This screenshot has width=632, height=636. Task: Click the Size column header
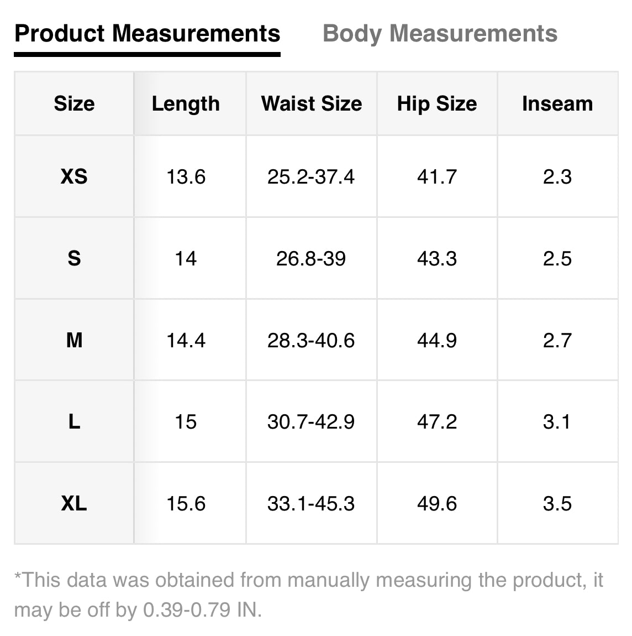pos(74,104)
